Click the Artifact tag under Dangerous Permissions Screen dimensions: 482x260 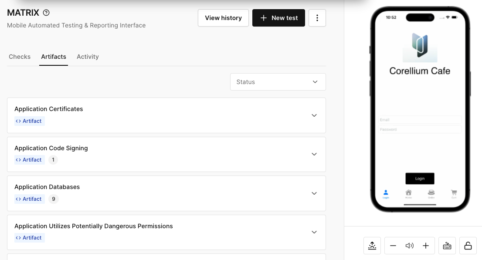point(30,237)
